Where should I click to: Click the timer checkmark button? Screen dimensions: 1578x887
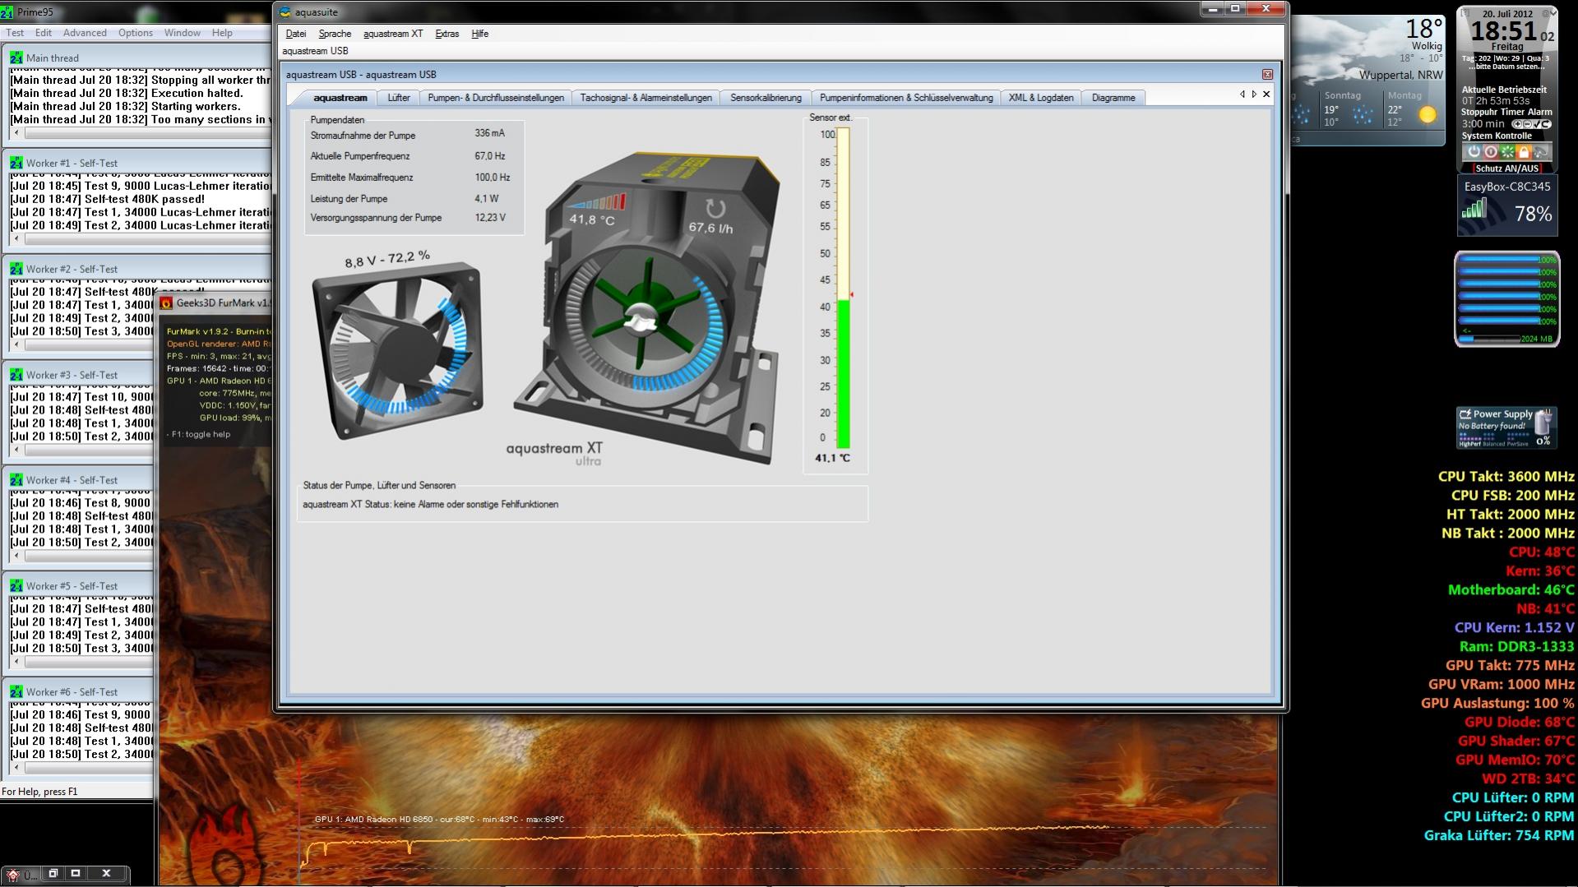[1536, 124]
